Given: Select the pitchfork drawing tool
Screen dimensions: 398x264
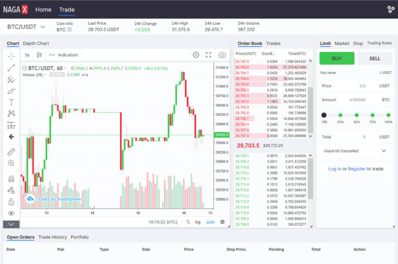Looking at the screenshot, I should [x=11, y=80].
